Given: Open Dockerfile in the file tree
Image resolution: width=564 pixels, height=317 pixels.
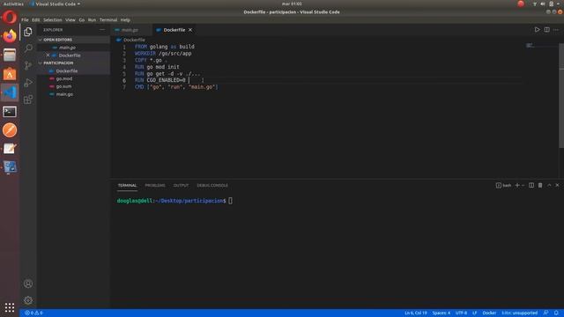Looking at the screenshot, I should coord(73,70).
